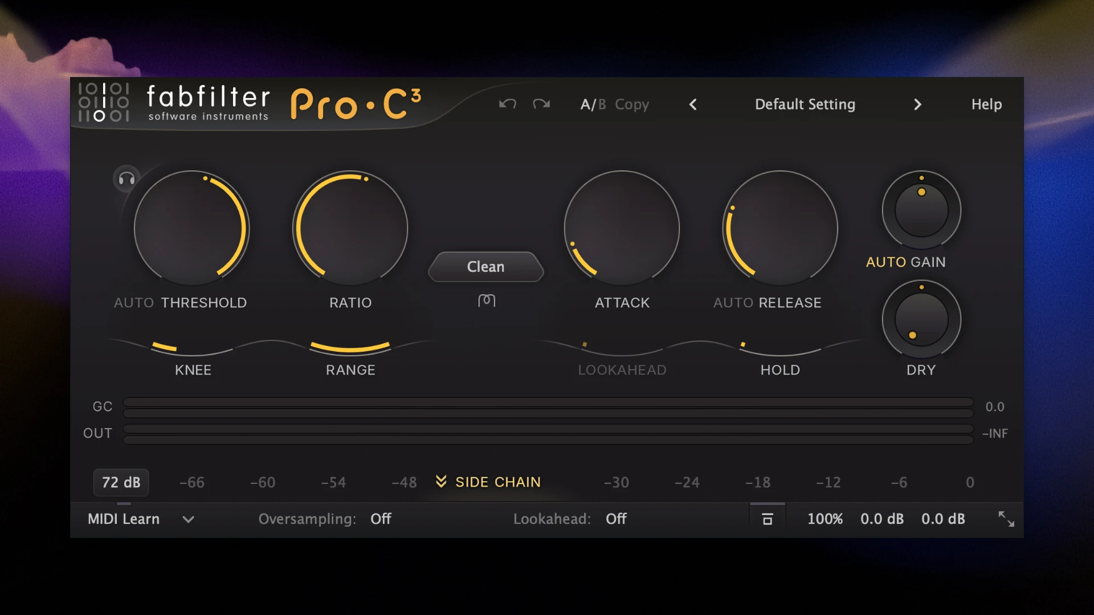Go to the next preset arrow
Viewport: 1094px width, 615px height.
coord(917,104)
